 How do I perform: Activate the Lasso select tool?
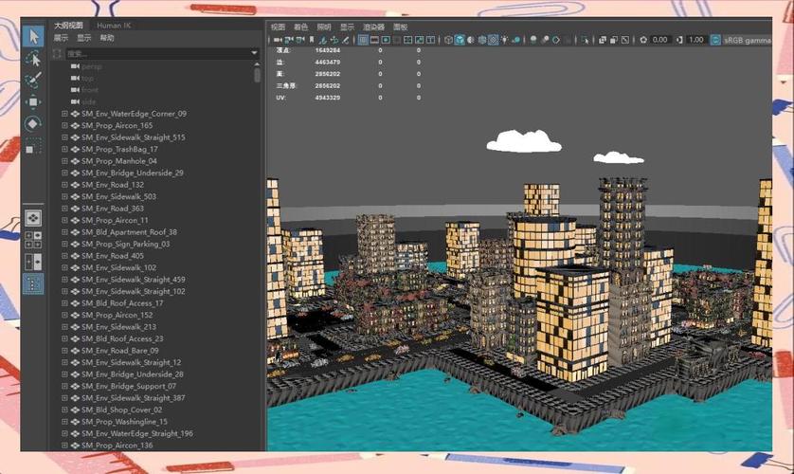32,58
